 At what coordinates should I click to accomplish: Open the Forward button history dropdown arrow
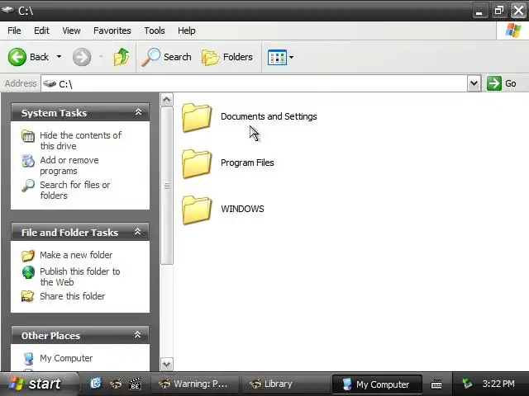101,57
